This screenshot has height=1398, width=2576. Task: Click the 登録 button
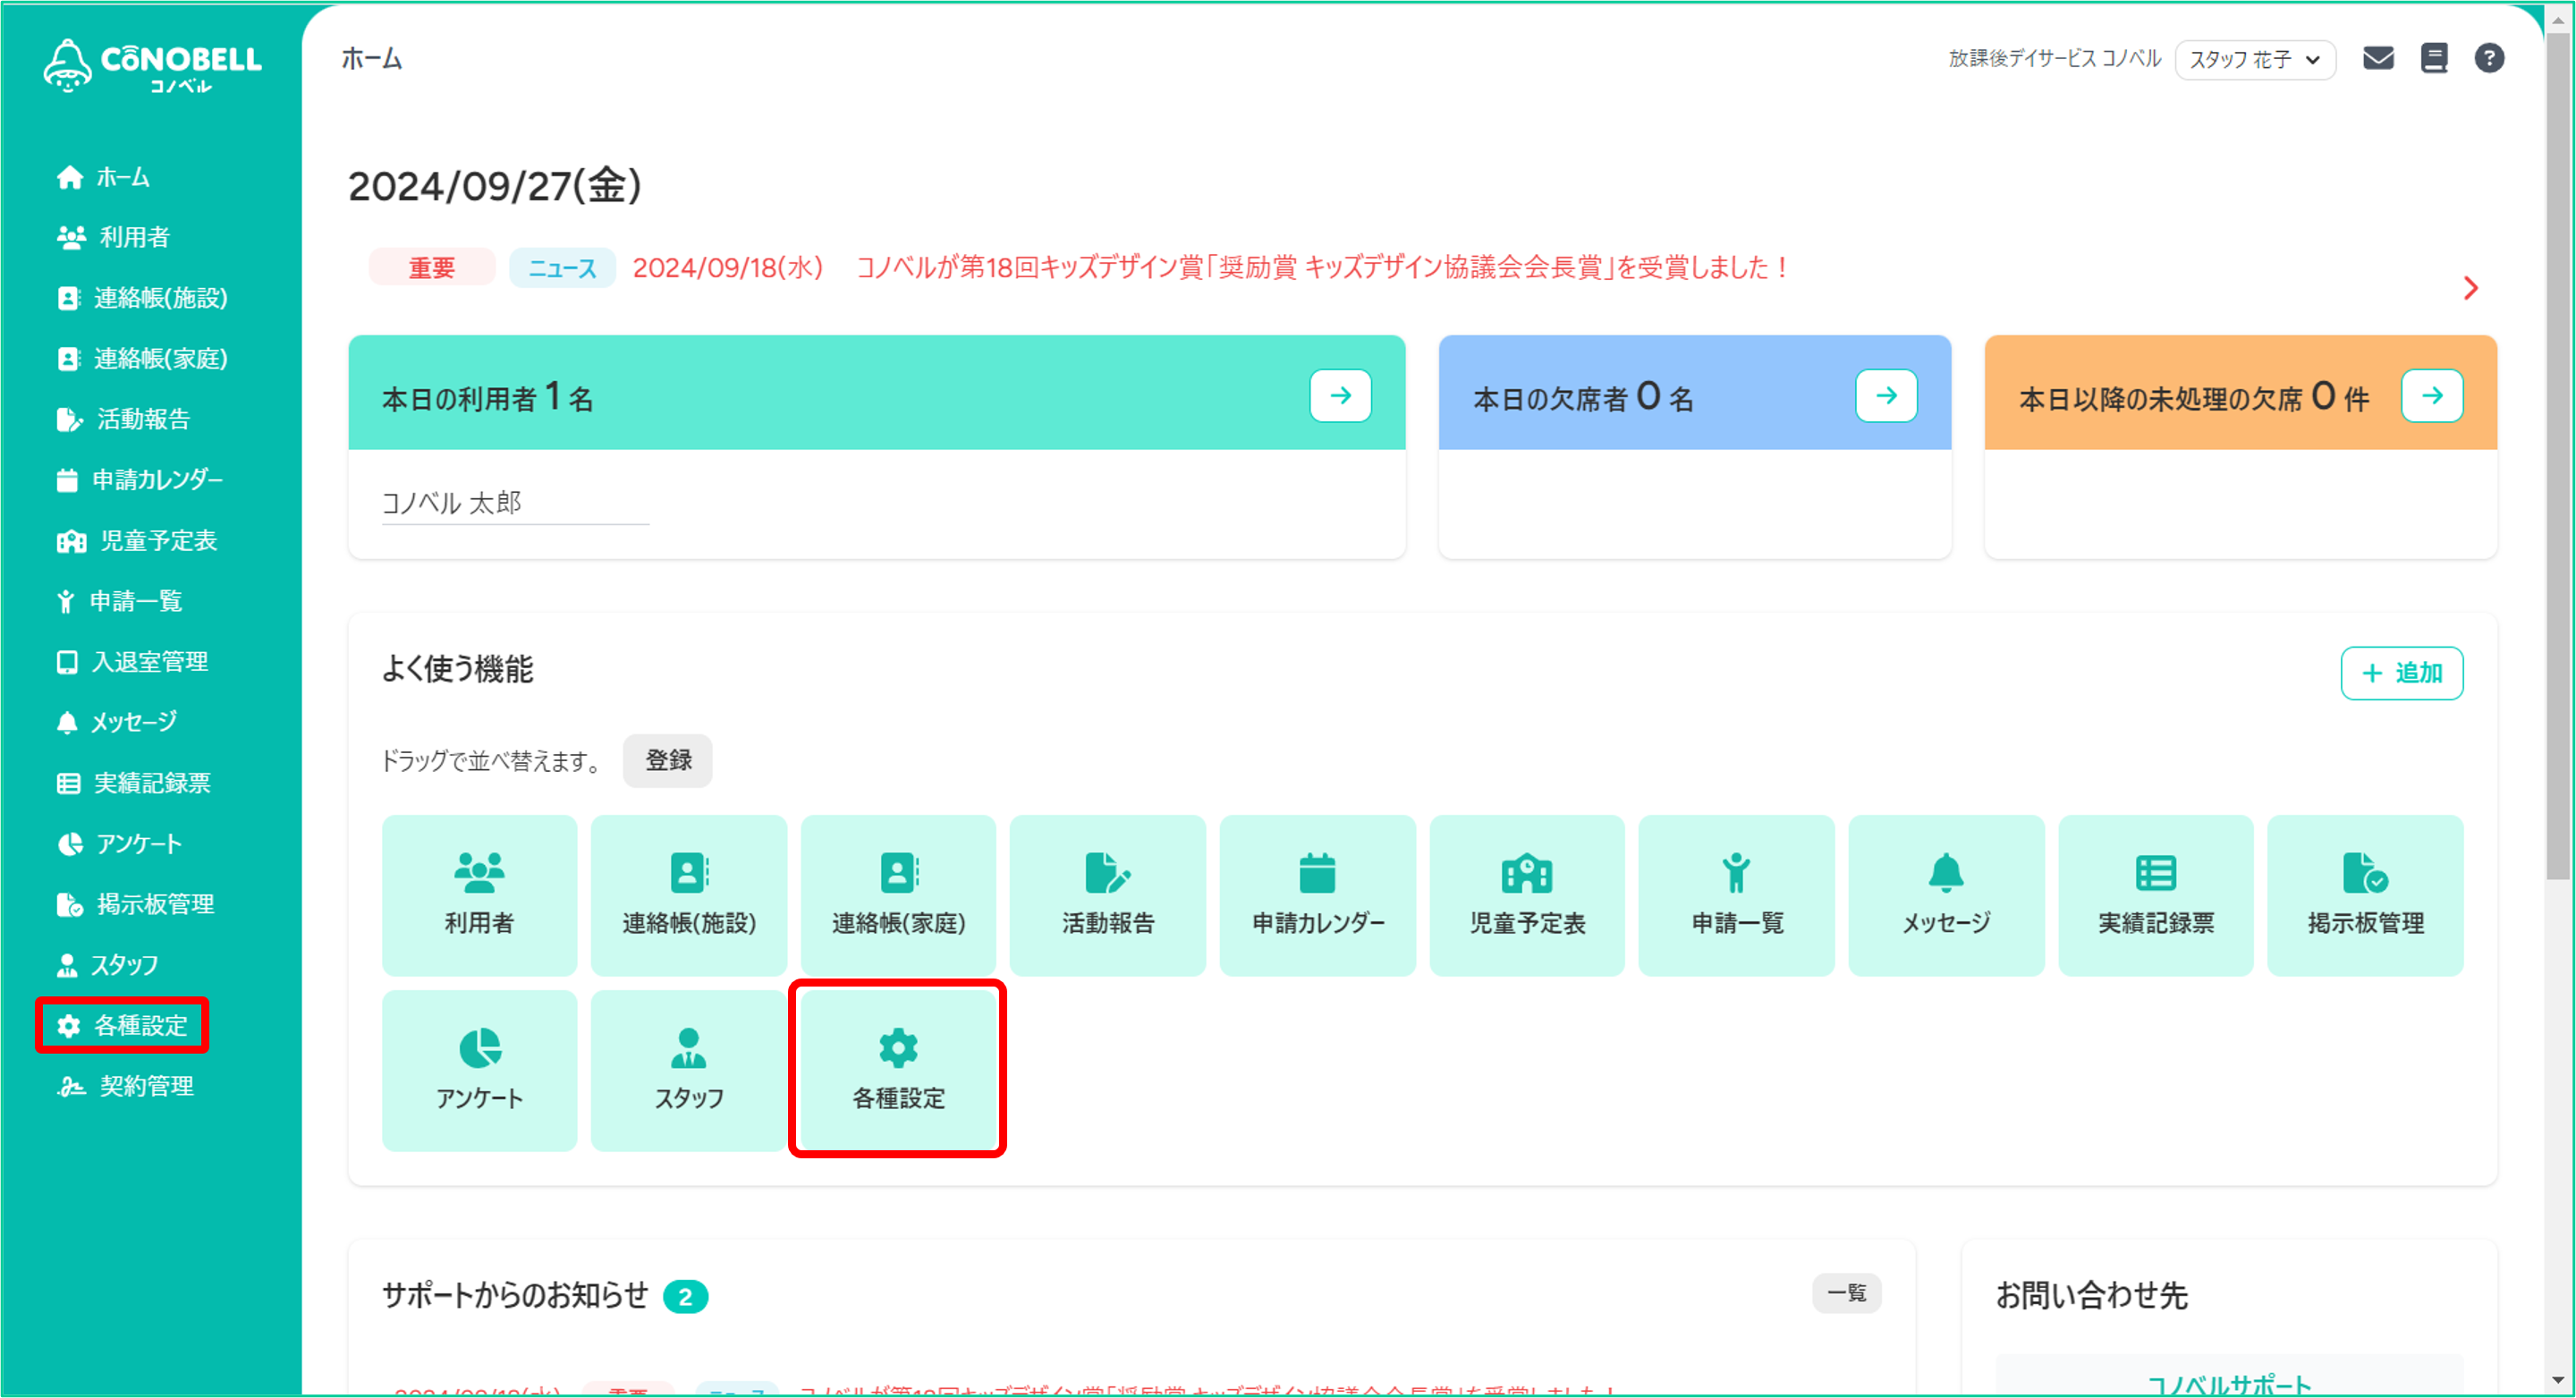tap(668, 760)
